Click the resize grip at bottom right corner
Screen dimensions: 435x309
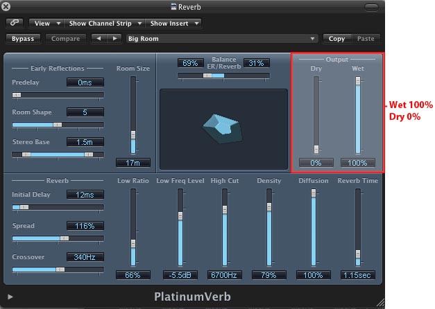tap(379, 302)
